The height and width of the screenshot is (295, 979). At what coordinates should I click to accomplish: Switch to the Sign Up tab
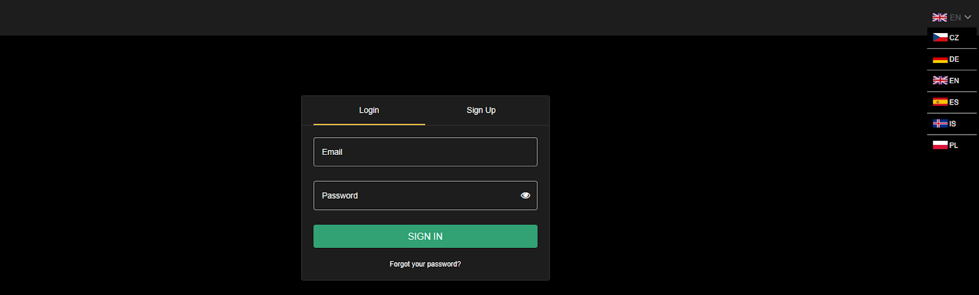point(481,110)
